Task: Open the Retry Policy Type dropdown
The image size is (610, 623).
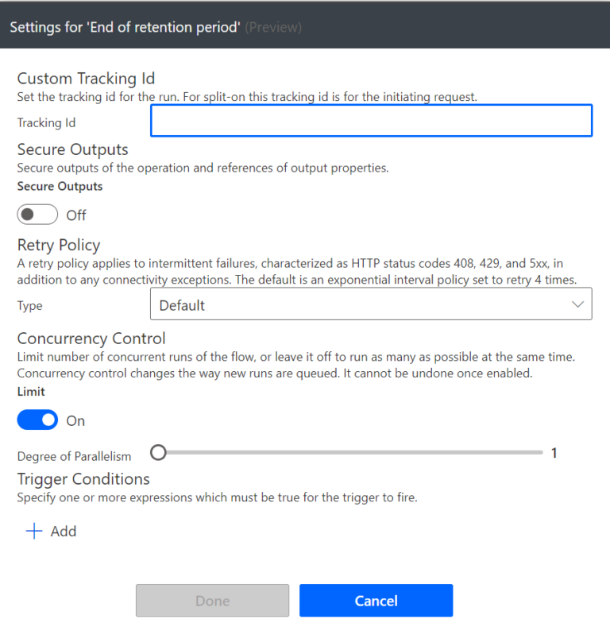Action: 371,304
